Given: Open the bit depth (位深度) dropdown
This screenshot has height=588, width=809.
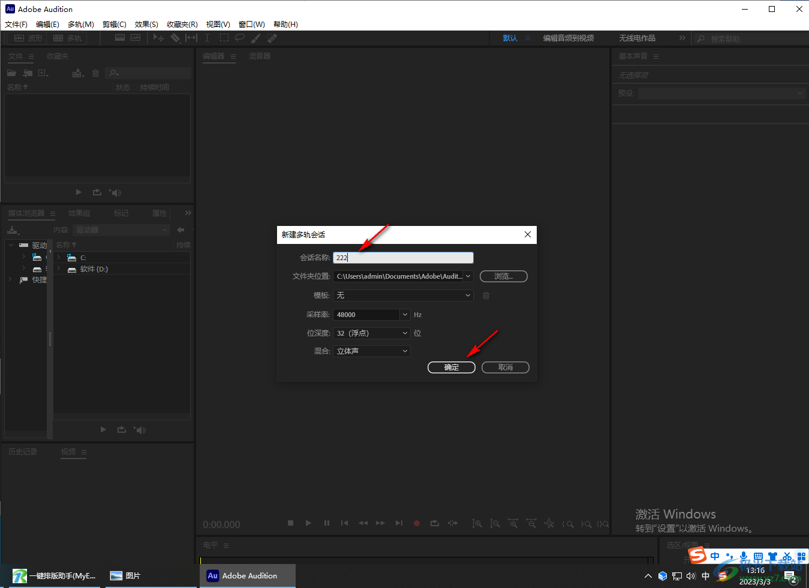Looking at the screenshot, I should [x=372, y=333].
